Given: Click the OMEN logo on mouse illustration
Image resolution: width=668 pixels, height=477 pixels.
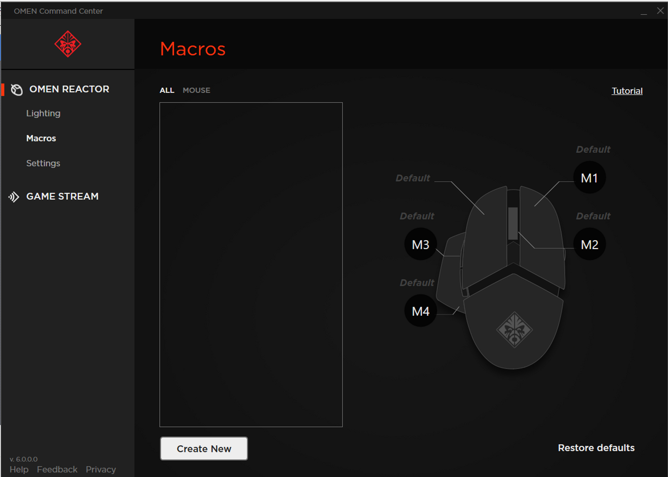Looking at the screenshot, I should (x=514, y=330).
